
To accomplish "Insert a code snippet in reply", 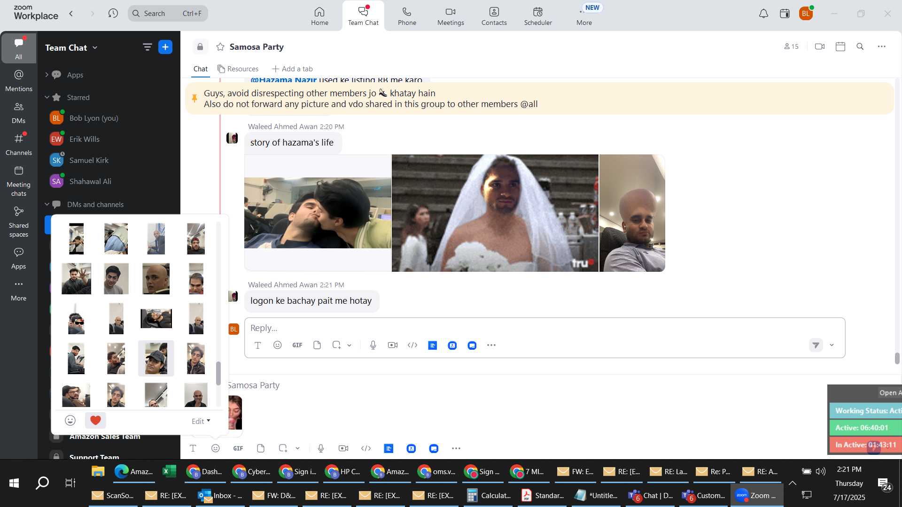I will [x=412, y=345].
